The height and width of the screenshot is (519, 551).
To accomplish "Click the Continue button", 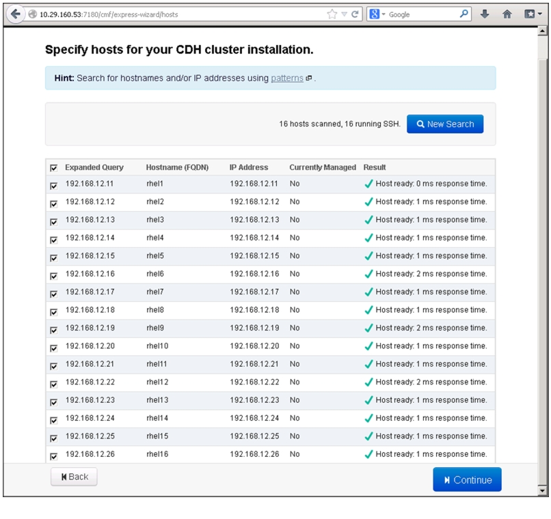I will coord(467,479).
